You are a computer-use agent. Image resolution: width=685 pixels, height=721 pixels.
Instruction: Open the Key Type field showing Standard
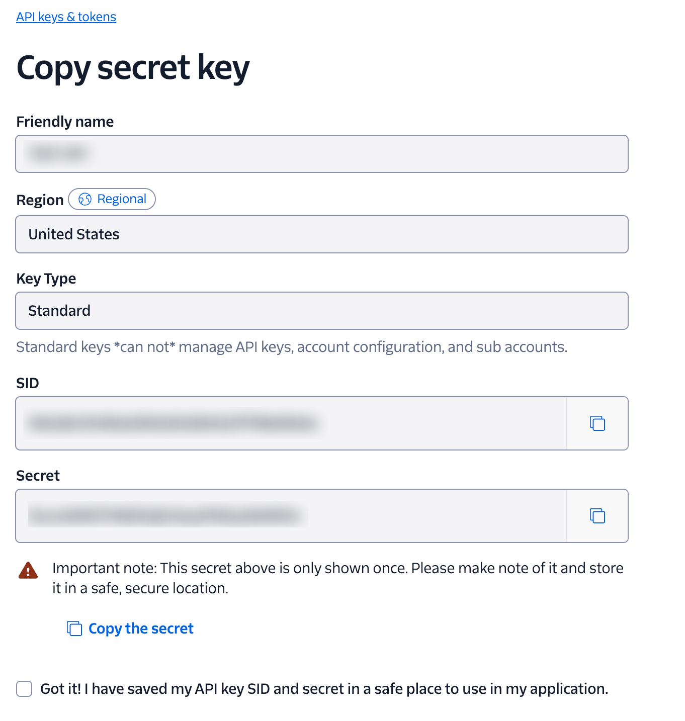[322, 311]
